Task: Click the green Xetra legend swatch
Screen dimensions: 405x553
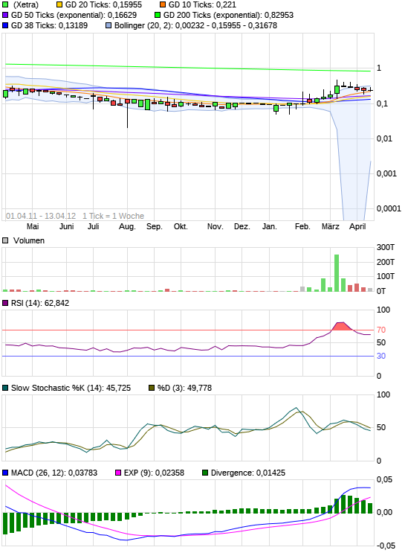Action: pos(5,5)
